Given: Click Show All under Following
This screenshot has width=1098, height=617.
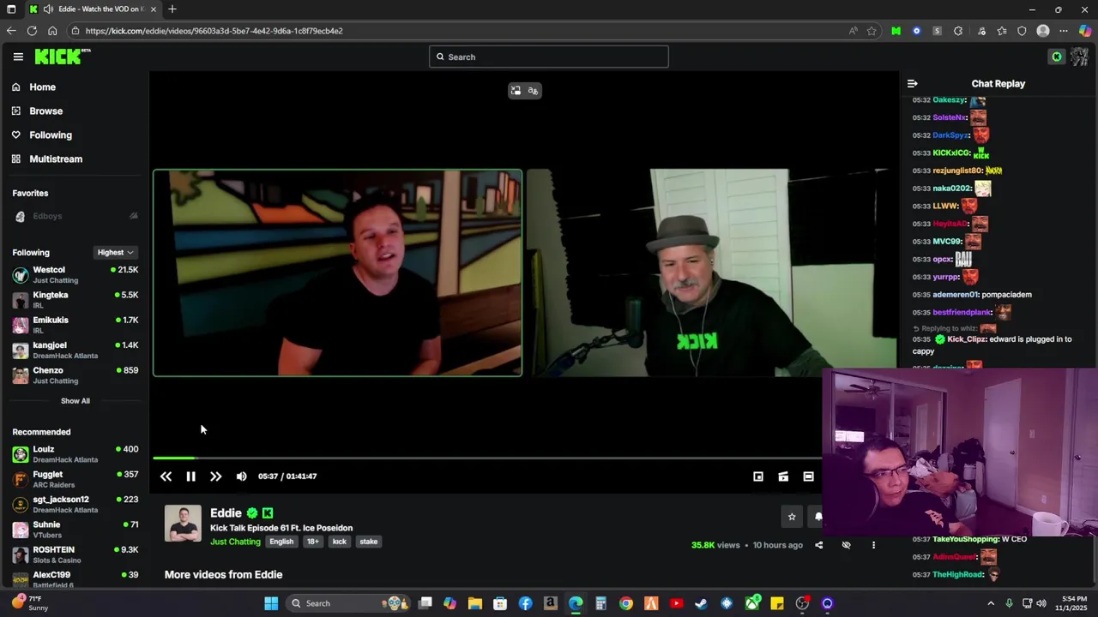Looking at the screenshot, I should 75,401.
